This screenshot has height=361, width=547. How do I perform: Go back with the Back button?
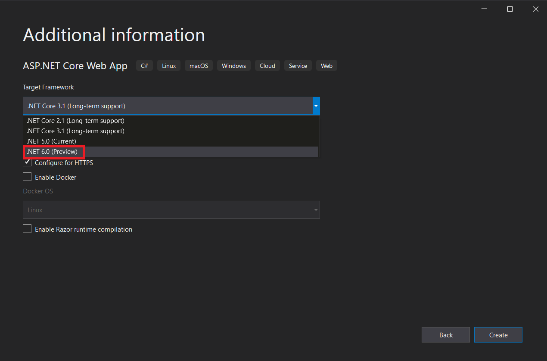[x=446, y=335]
